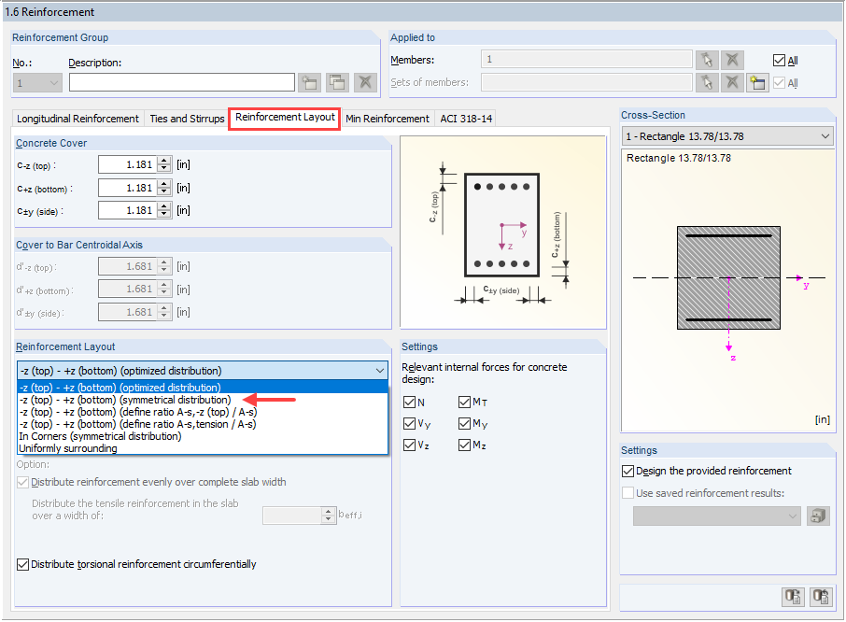The height and width of the screenshot is (622, 846).
Task: Pick members graphically with the selection arrow
Action: [707, 59]
